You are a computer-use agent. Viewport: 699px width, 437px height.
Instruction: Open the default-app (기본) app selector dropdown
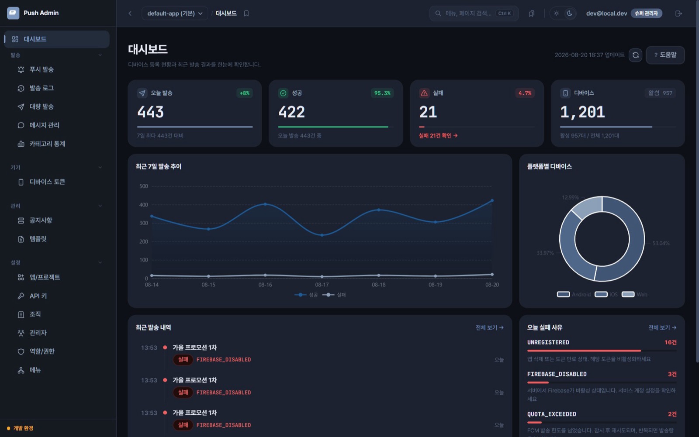tap(175, 14)
